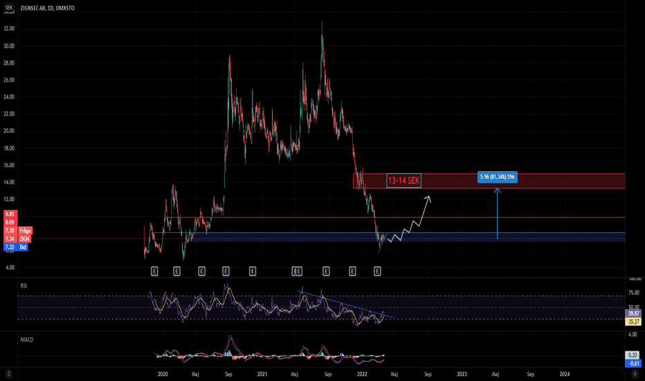Click the earnings marker at Sep 2020
The width and height of the screenshot is (645, 381).
[226, 271]
